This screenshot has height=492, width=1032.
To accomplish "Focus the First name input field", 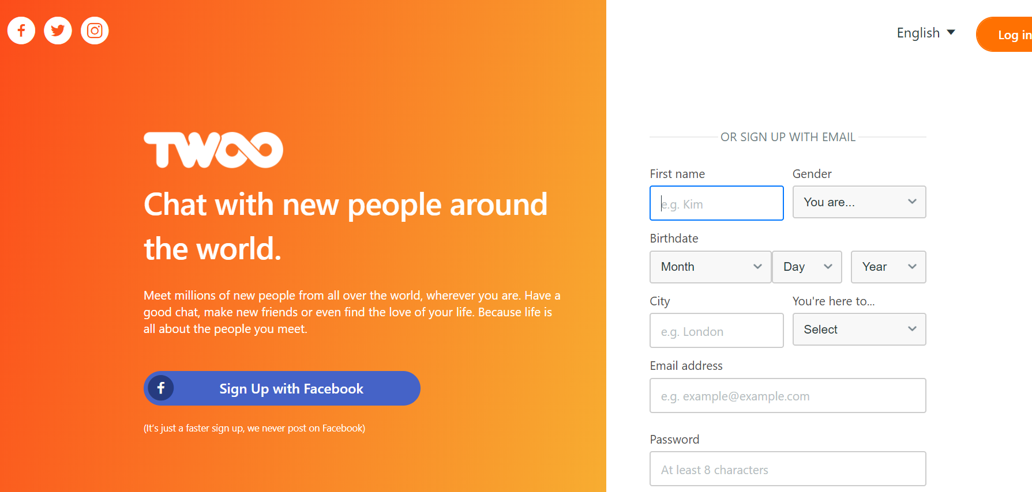I will point(716,203).
